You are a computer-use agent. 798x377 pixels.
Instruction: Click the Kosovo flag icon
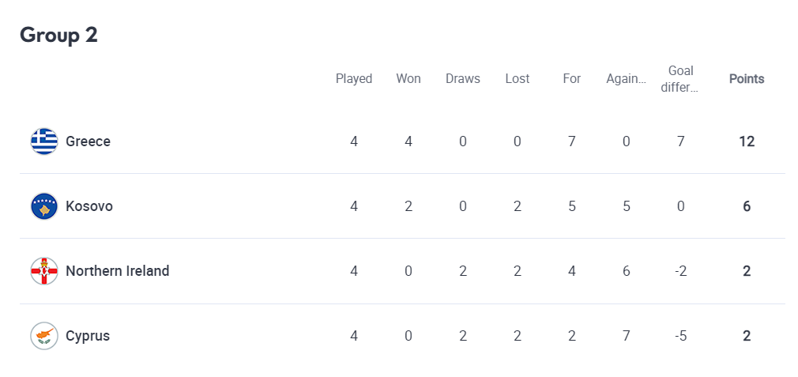(x=44, y=206)
